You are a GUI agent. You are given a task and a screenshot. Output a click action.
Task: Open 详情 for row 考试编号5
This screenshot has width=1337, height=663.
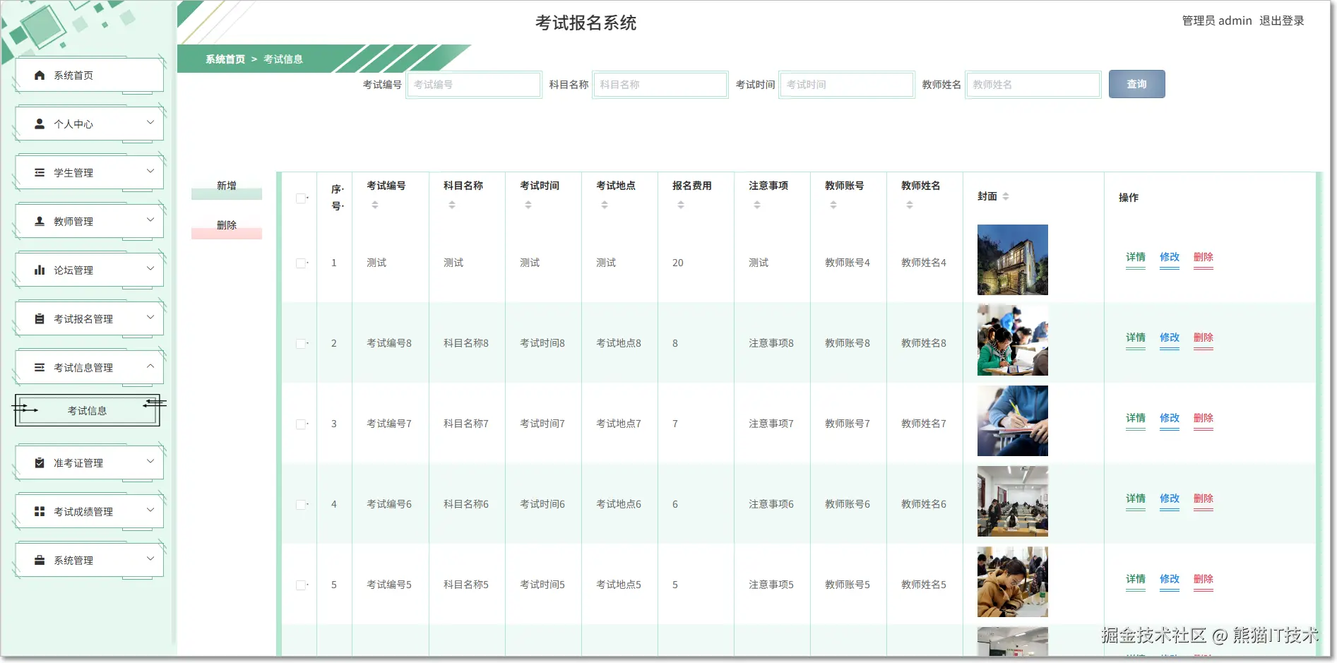coord(1136,579)
